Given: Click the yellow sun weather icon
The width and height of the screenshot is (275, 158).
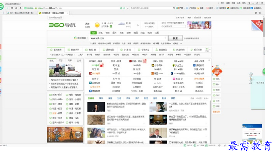Looking at the screenshot, I should pyautogui.click(x=97, y=25).
